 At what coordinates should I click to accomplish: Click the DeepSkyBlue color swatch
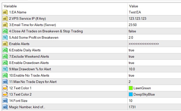pyautogui.click(x=131, y=94)
